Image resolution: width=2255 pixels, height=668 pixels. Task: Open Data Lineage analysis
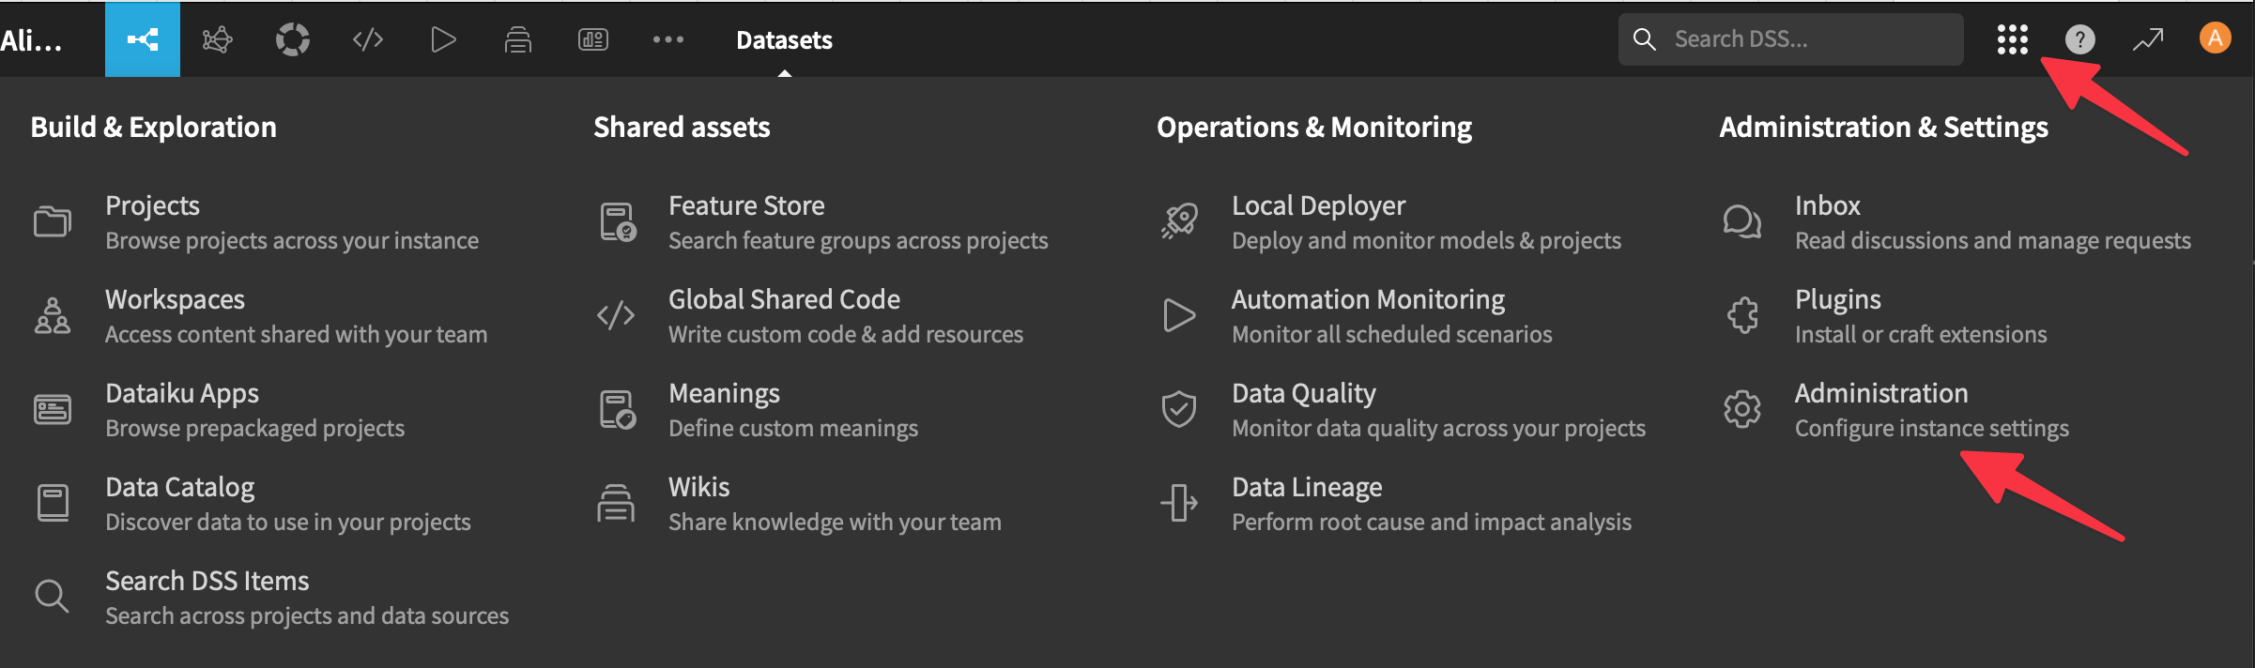pos(1306,488)
